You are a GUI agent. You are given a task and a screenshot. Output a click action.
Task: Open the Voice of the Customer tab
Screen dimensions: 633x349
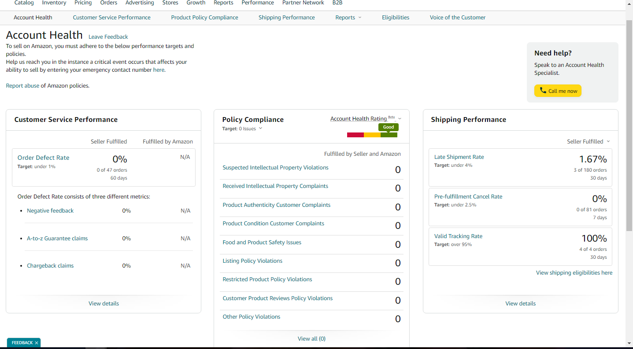pyautogui.click(x=457, y=18)
